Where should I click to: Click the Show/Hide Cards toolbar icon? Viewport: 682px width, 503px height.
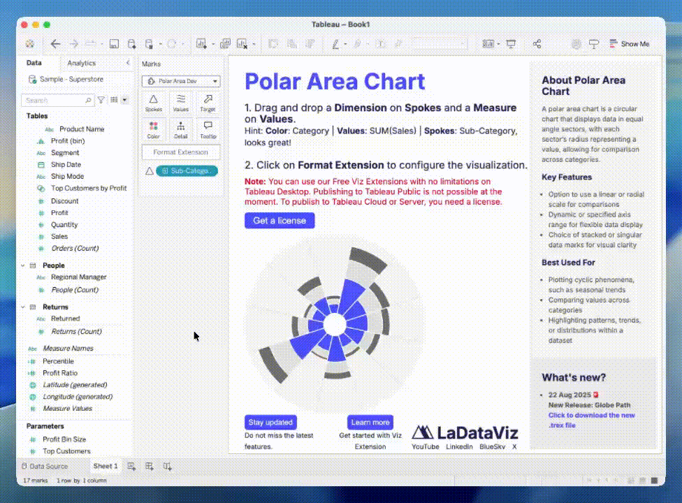[488, 44]
